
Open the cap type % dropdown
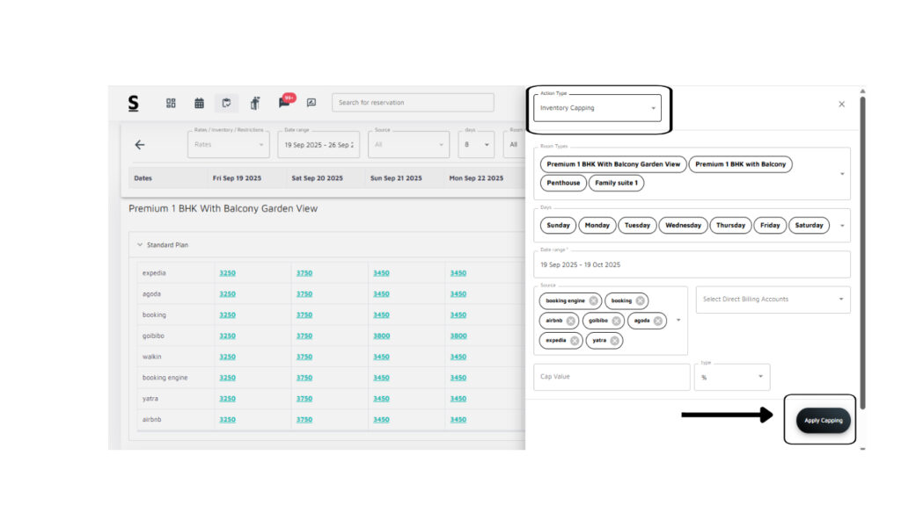(x=731, y=377)
